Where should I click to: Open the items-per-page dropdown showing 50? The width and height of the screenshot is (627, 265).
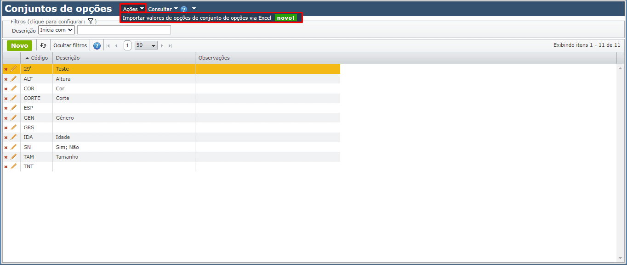pos(146,45)
